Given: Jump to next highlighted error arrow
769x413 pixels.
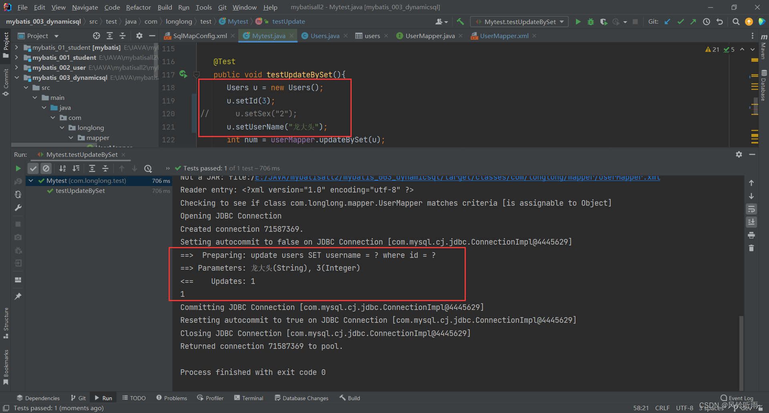Looking at the screenshot, I should click(753, 49).
